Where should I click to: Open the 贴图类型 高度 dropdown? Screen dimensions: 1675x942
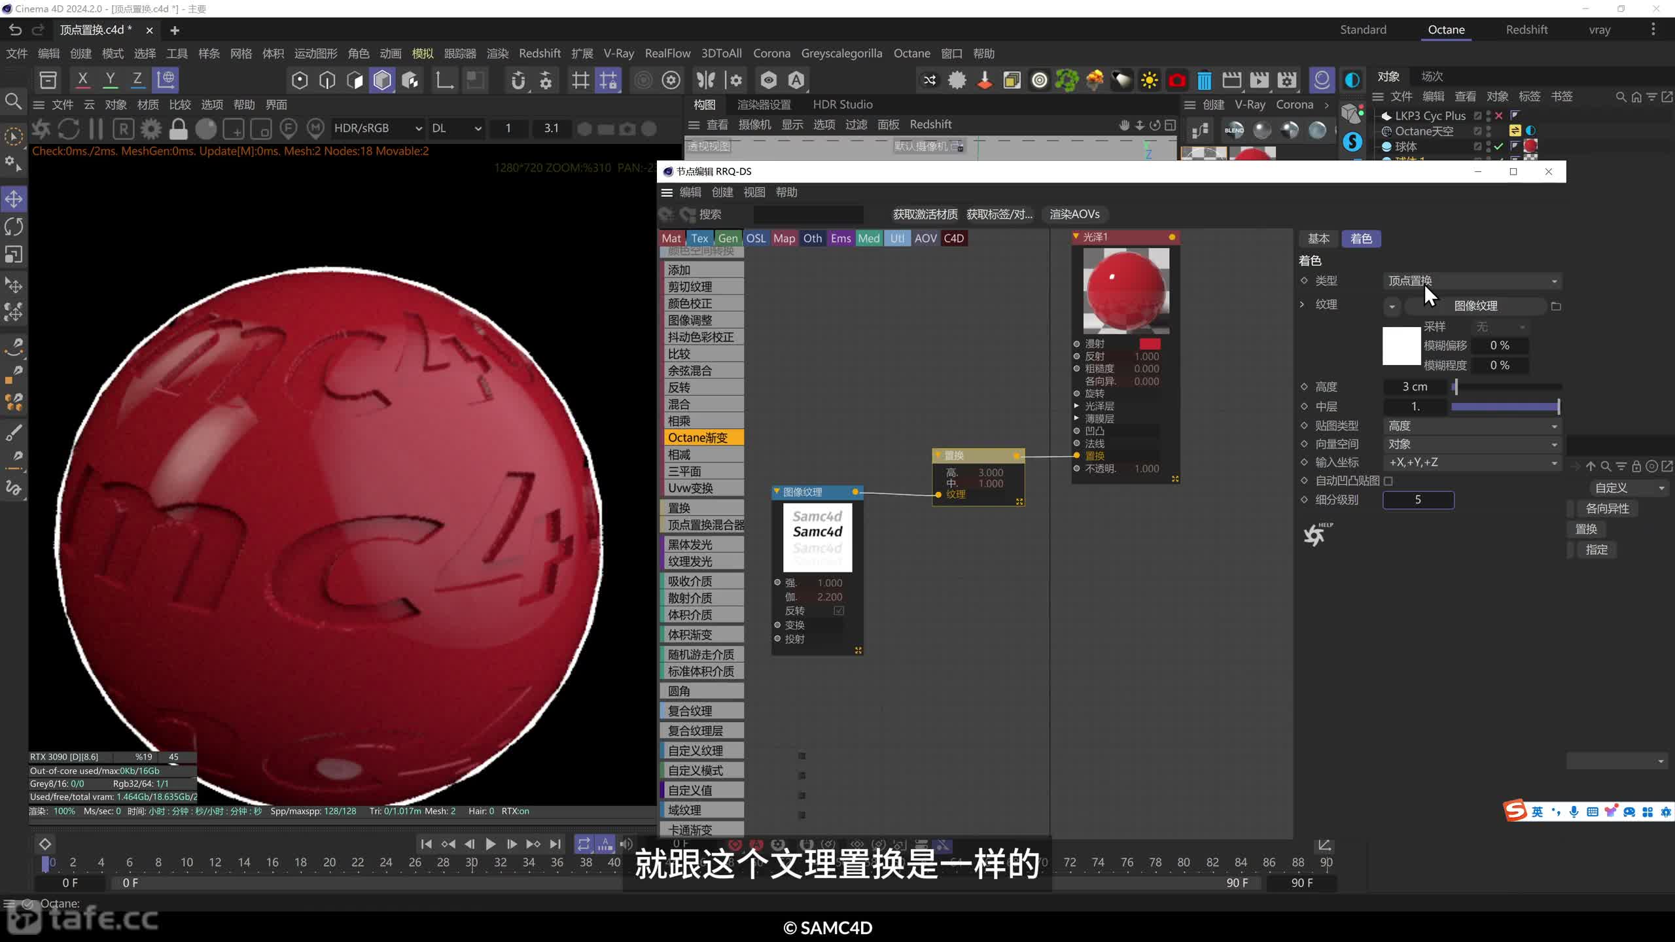(1472, 426)
